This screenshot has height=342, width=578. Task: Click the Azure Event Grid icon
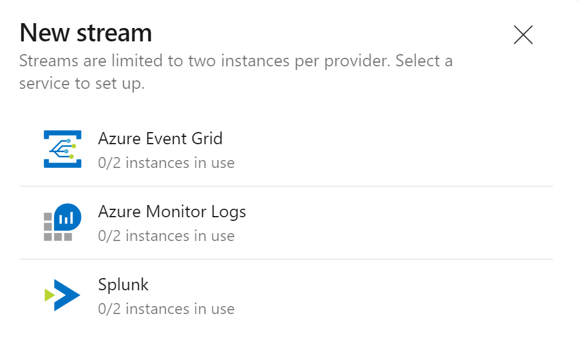click(62, 149)
